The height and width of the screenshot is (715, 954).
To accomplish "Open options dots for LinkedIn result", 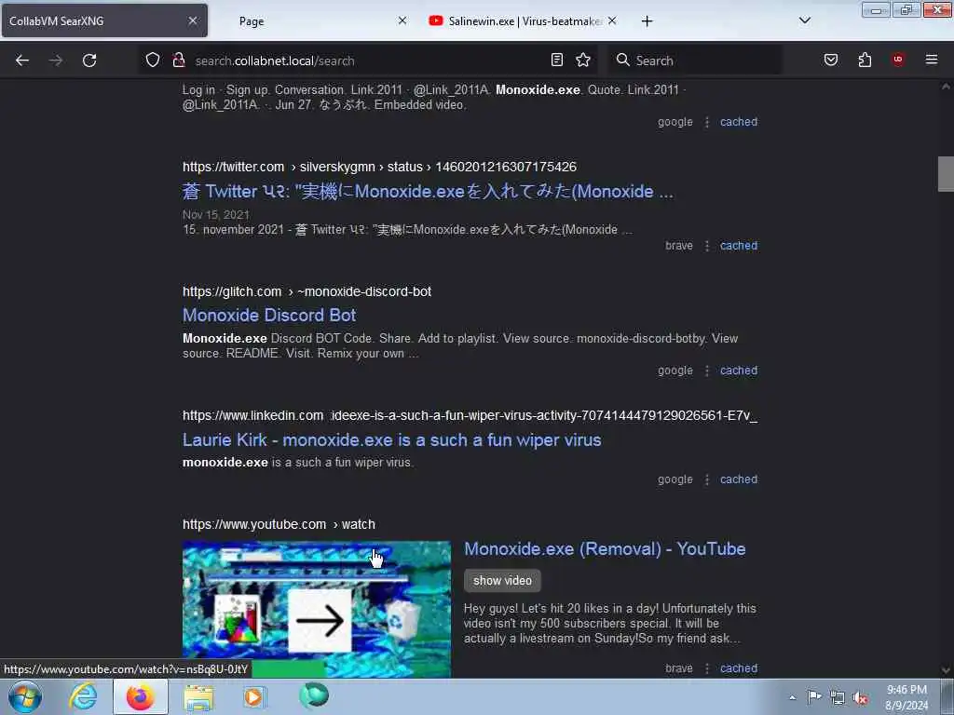I will click(706, 479).
